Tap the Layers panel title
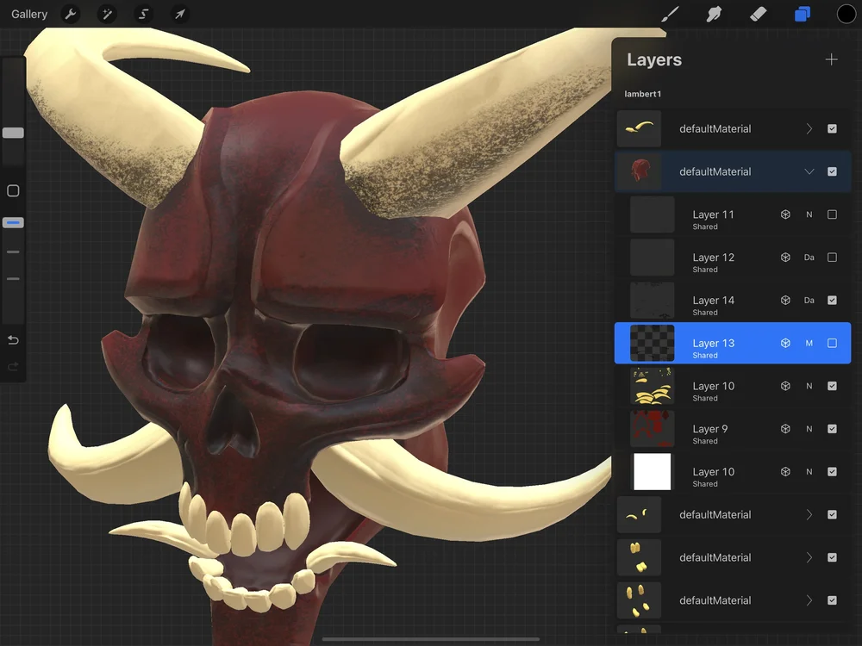862x646 pixels. [x=654, y=59]
